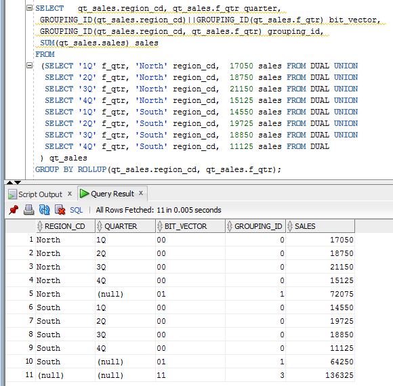The height and width of the screenshot is (386, 393).
Task: Click the GROUPING_ID column header
Action: [x=255, y=226]
